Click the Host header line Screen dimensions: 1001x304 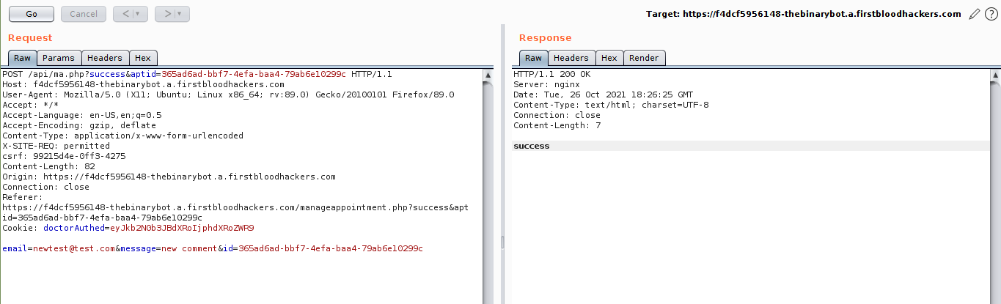click(x=143, y=84)
